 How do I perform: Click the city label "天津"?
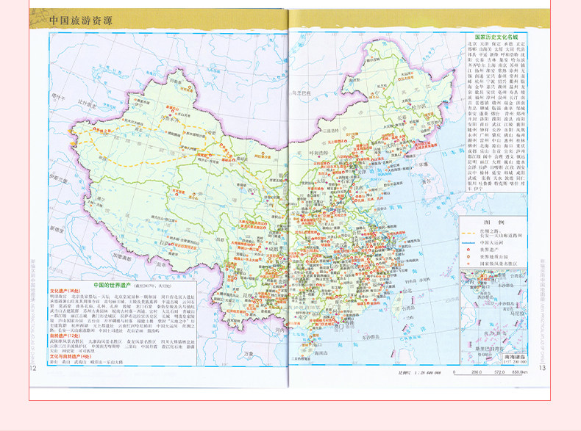pos(361,172)
